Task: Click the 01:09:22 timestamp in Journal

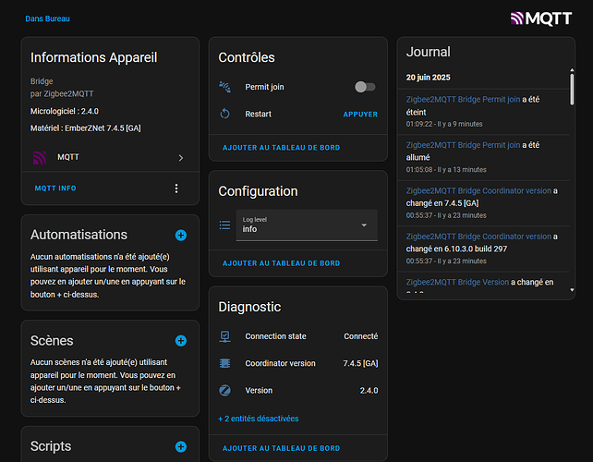Action: (419, 124)
